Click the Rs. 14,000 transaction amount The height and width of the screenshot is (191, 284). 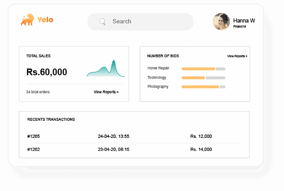click(201, 149)
